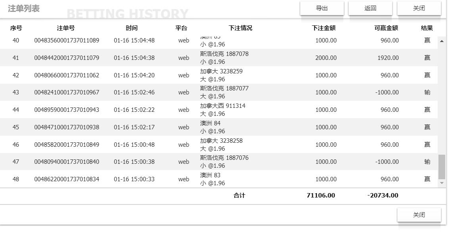Click the bottom 关闭 button
The image size is (469, 232).
[x=419, y=215]
